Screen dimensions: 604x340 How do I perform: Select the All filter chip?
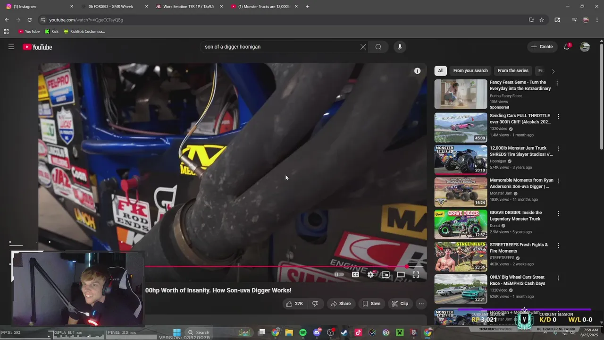(x=440, y=71)
